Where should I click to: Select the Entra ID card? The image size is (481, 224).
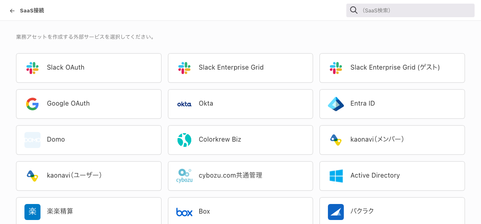click(x=392, y=104)
